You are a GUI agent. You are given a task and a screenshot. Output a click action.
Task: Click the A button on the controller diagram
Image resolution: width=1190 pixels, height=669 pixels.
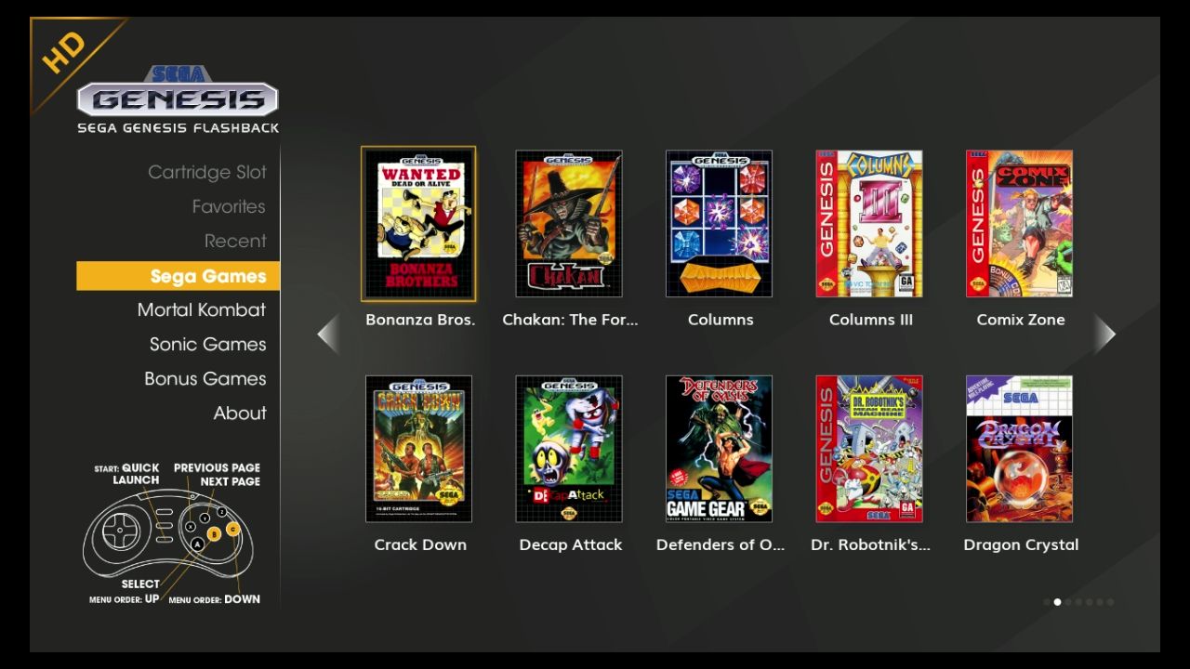click(x=197, y=544)
